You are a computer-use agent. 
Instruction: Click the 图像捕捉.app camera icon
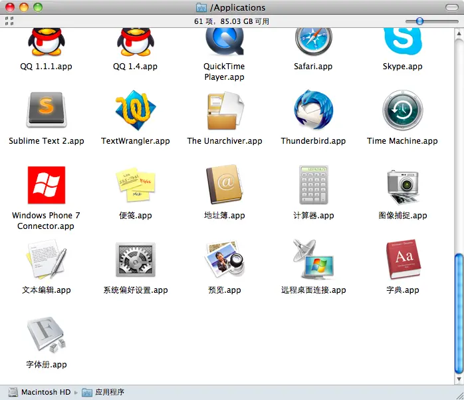tap(403, 186)
